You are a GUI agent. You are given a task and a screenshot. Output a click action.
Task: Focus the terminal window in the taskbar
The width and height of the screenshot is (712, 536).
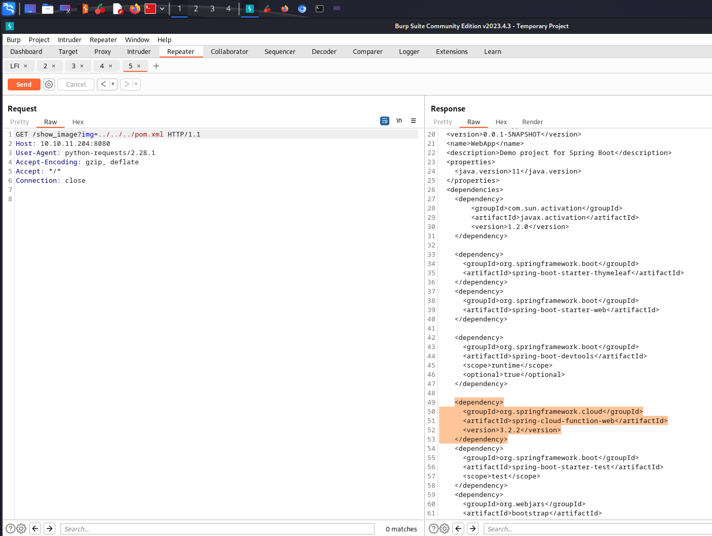(320, 9)
